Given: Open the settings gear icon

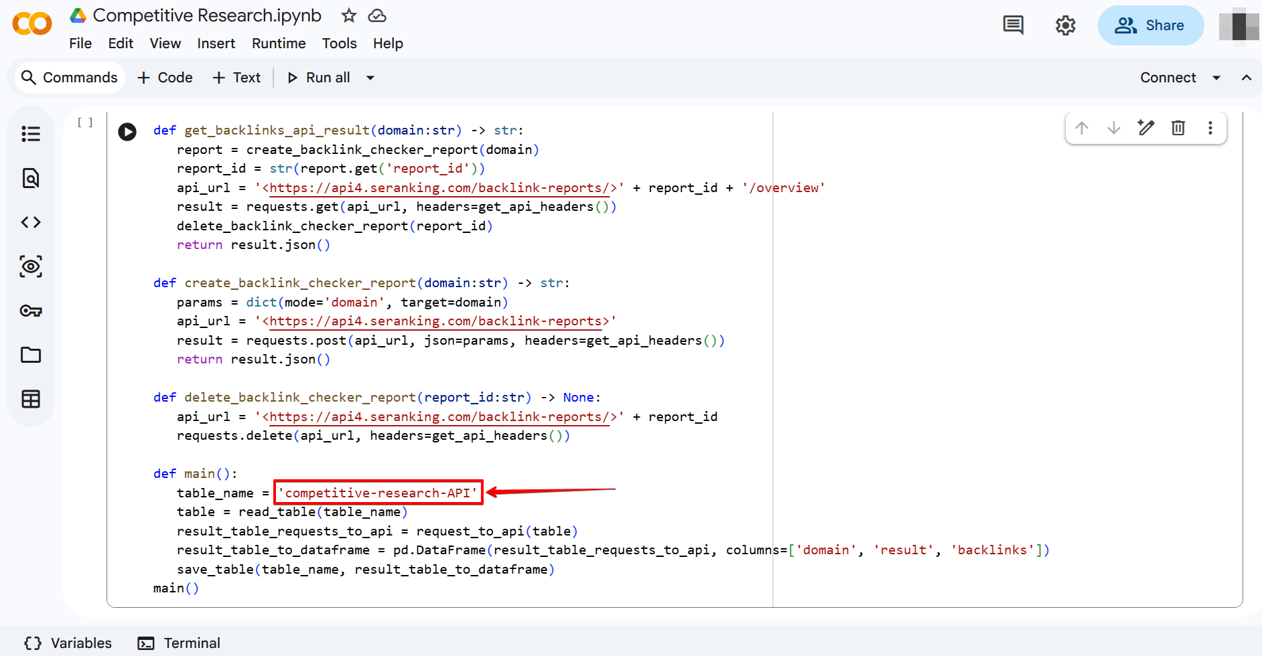Looking at the screenshot, I should [x=1066, y=25].
